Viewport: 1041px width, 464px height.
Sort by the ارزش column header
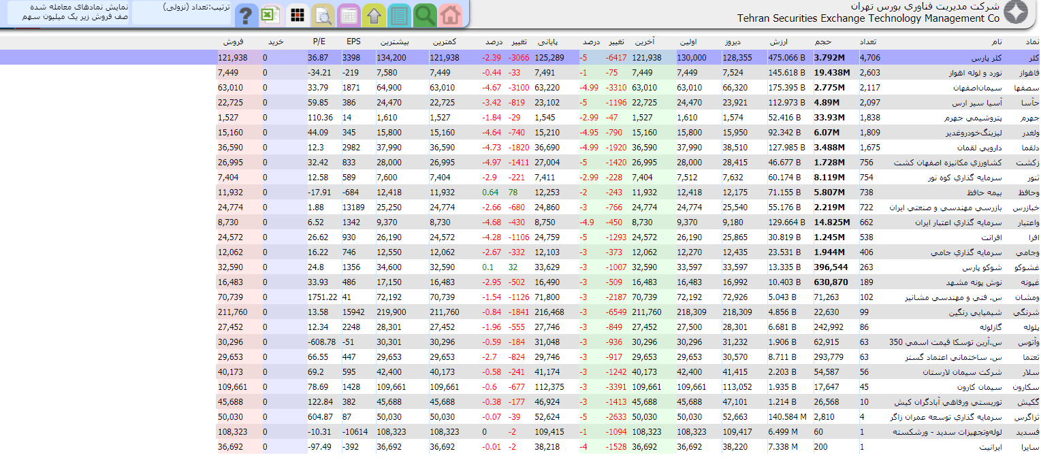point(778,42)
